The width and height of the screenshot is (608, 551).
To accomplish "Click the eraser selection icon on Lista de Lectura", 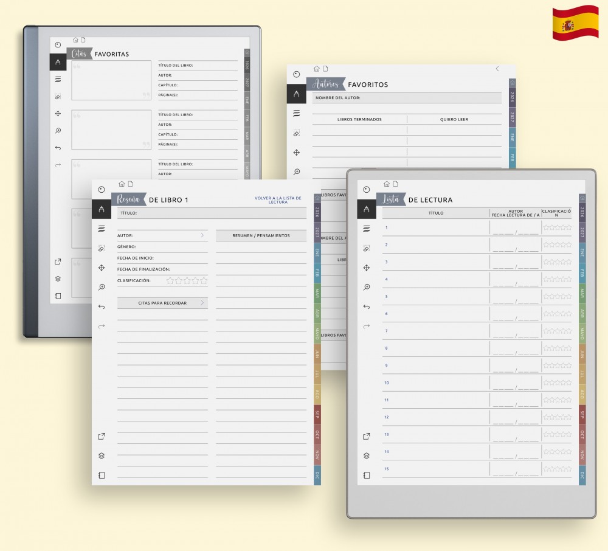I will tap(366, 248).
